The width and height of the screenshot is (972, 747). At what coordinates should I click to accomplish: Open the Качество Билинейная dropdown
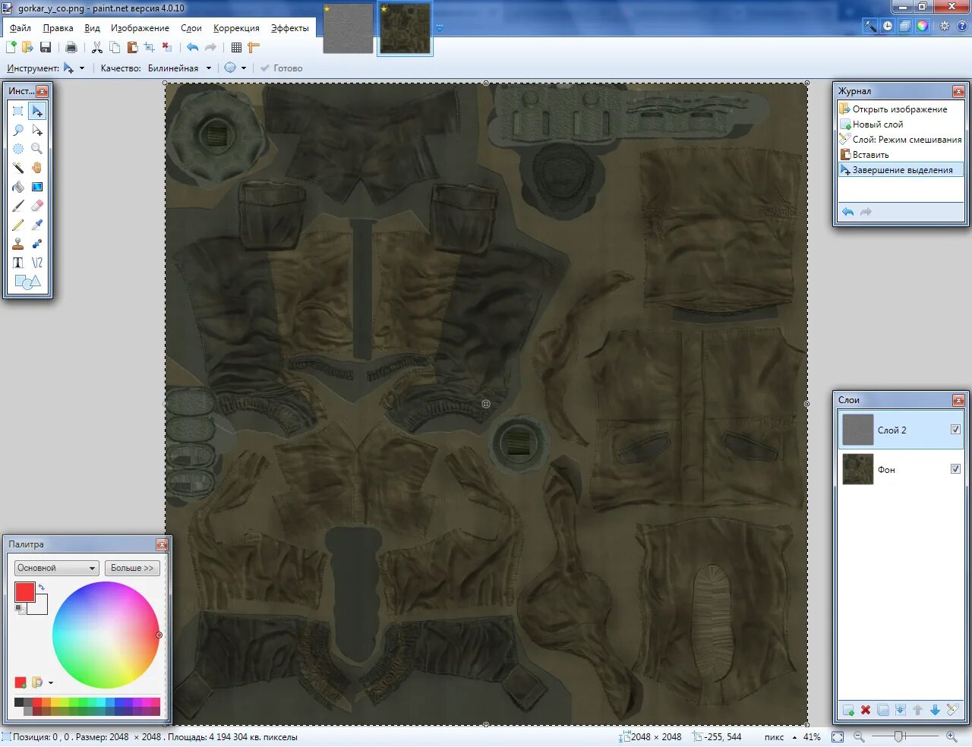click(x=179, y=68)
